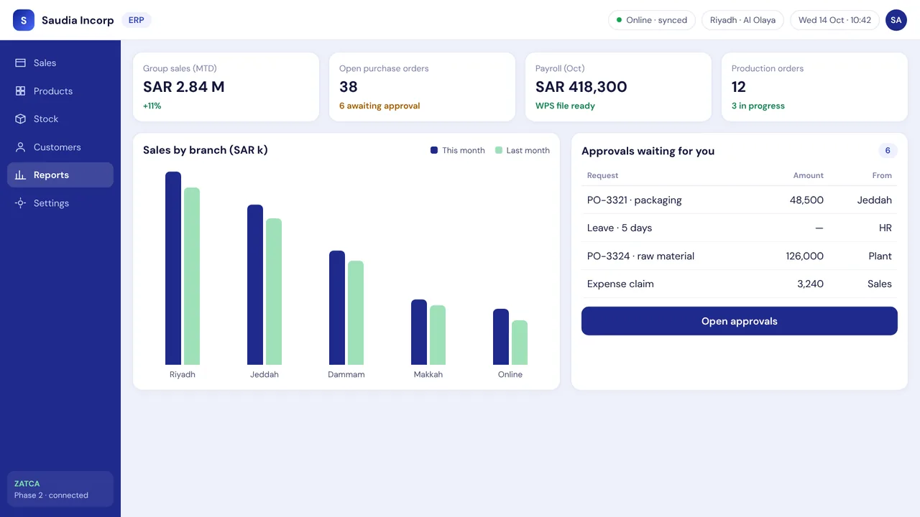Click the WPS file ready text

[565, 106]
